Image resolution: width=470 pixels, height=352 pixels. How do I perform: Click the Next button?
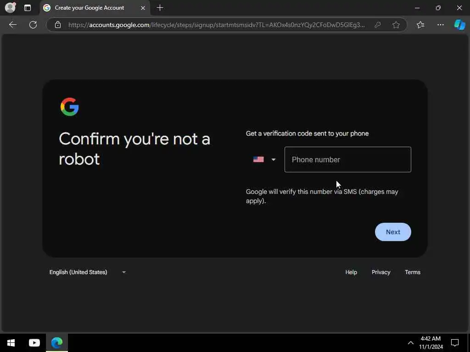[x=393, y=232]
